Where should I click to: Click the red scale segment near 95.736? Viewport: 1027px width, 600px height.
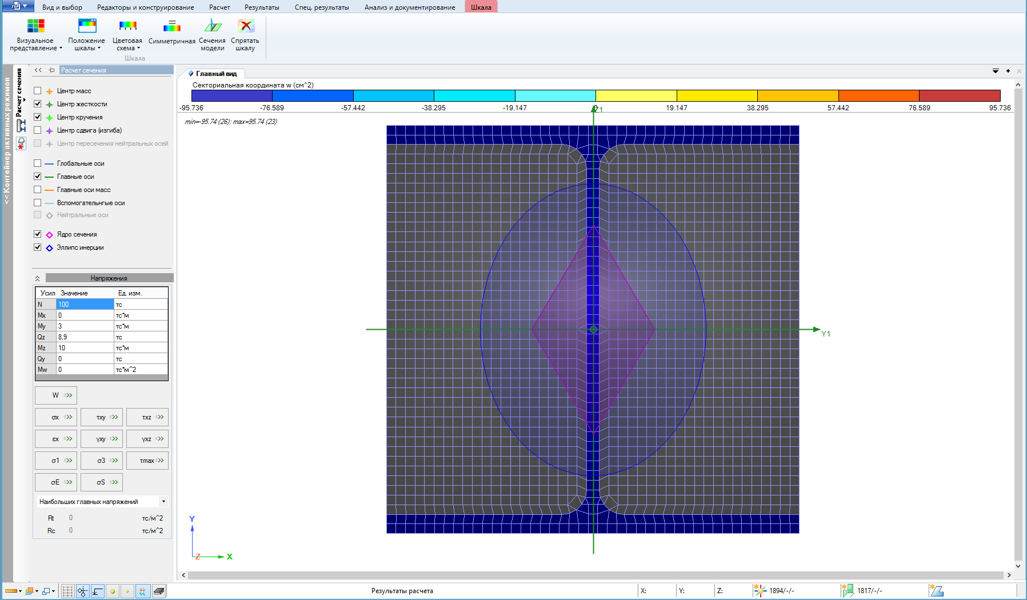960,95
